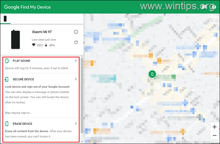
Task: Click 'Erase all content from the device' text
Action: tap(27, 131)
